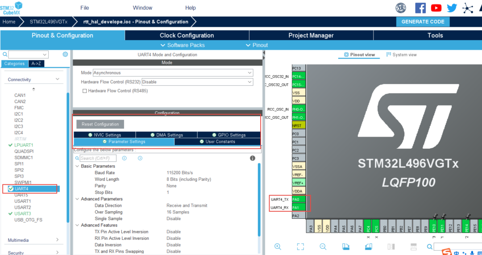Switch to the System view

[x=402, y=55]
